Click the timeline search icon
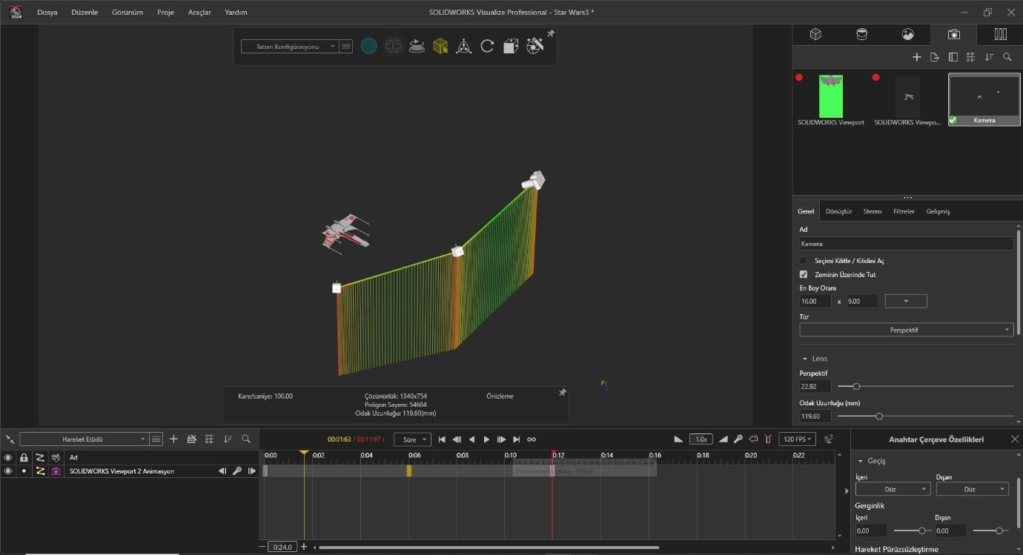Screen dimensions: 1023x555 (x=246, y=439)
